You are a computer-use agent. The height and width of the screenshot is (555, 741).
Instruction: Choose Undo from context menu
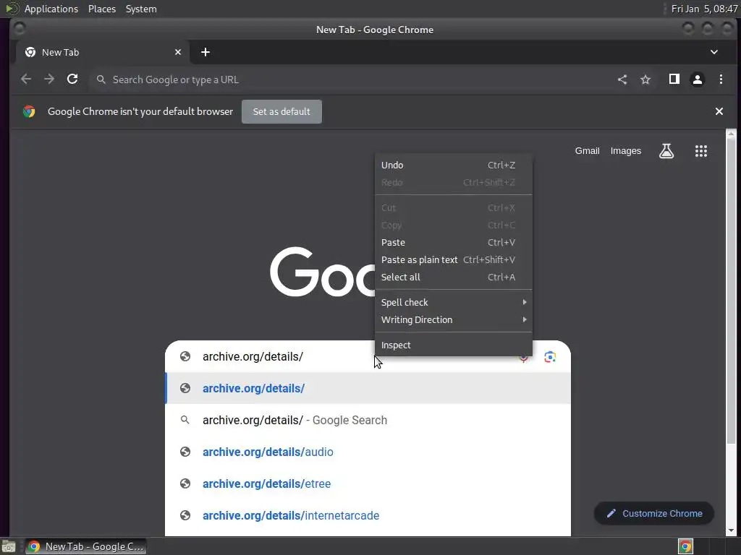pos(453,165)
